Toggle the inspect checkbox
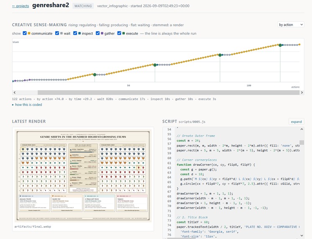Image resolution: width=312 pixels, height=239 pixels. 75,33
